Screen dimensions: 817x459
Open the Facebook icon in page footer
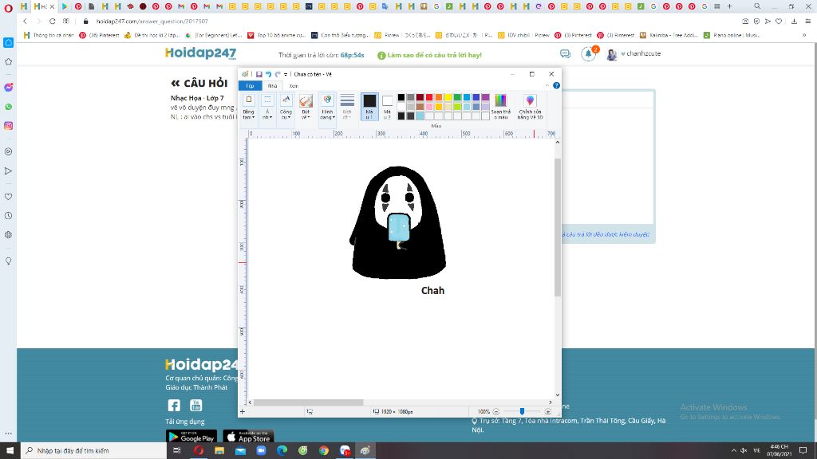(174, 406)
